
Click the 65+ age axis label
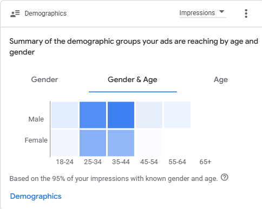tap(205, 162)
